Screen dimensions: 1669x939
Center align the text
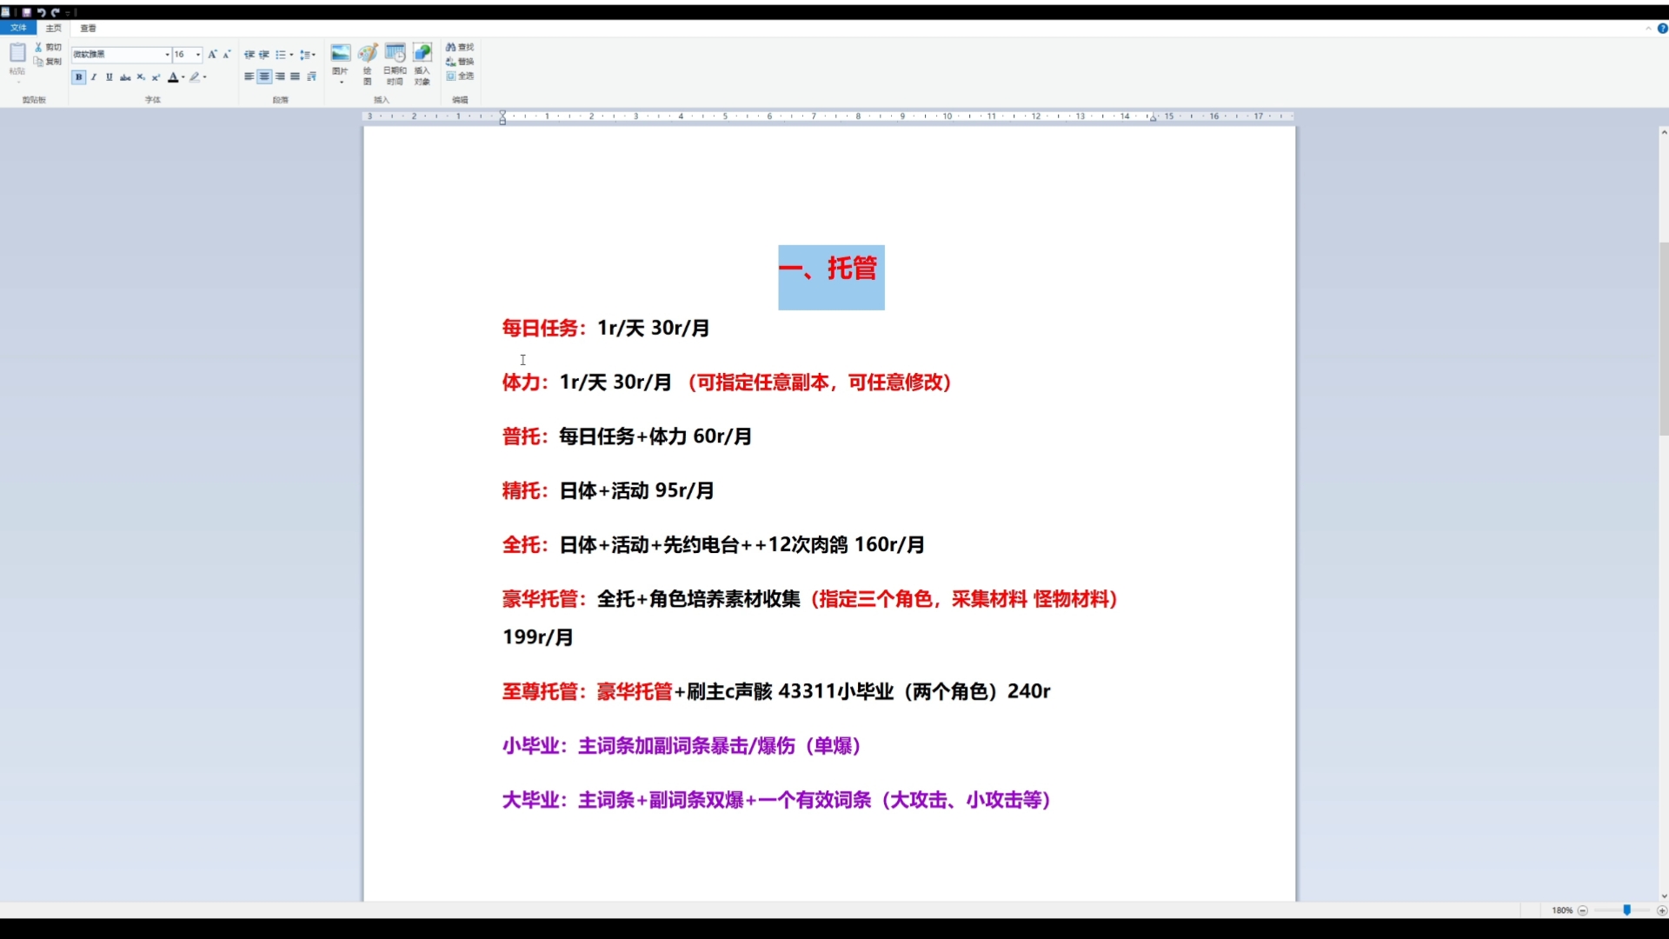(264, 77)
